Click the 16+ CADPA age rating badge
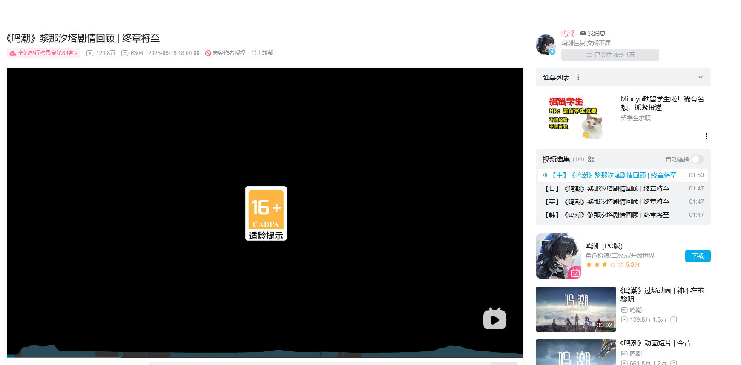This screenshot has width=741, height=365. tap(266, 213)
